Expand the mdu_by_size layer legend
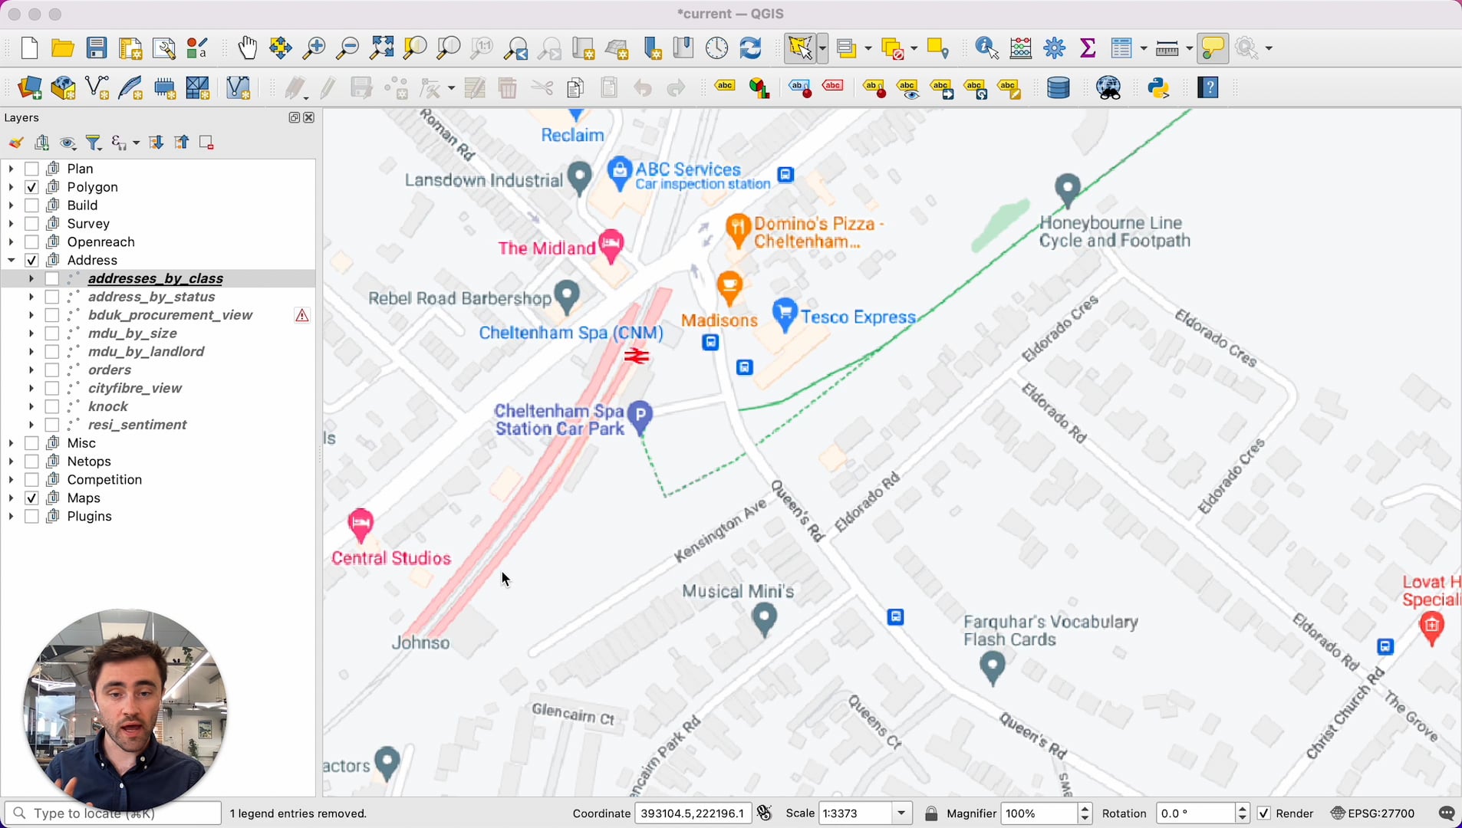The height and width of the screenshot is (828, 1462). [x=31, y=333]
